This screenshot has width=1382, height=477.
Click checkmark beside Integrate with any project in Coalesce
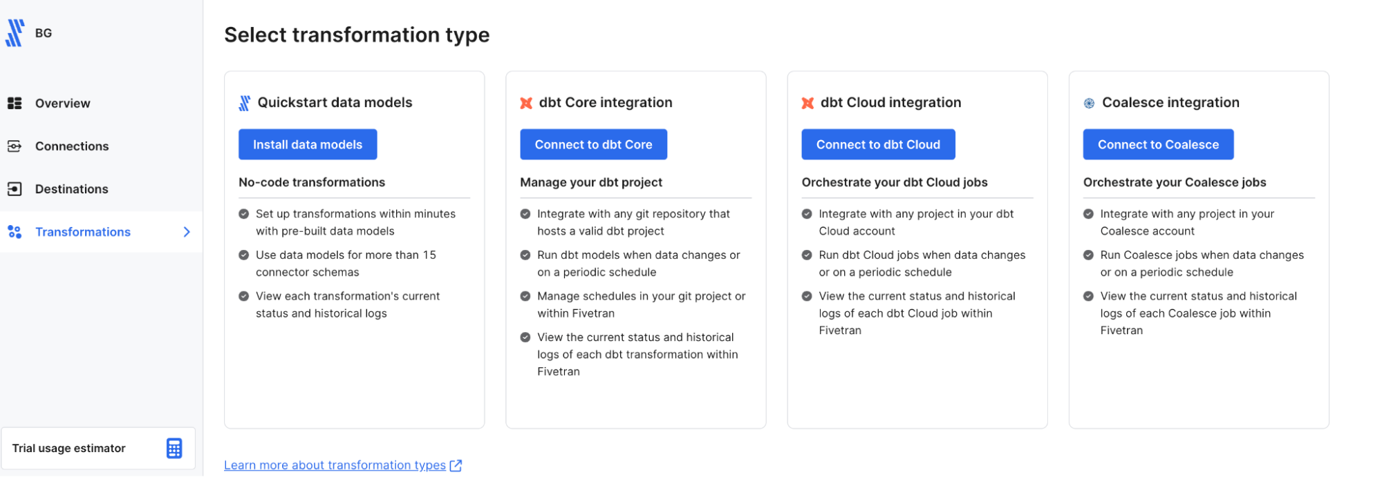(x=1088, y=214)
